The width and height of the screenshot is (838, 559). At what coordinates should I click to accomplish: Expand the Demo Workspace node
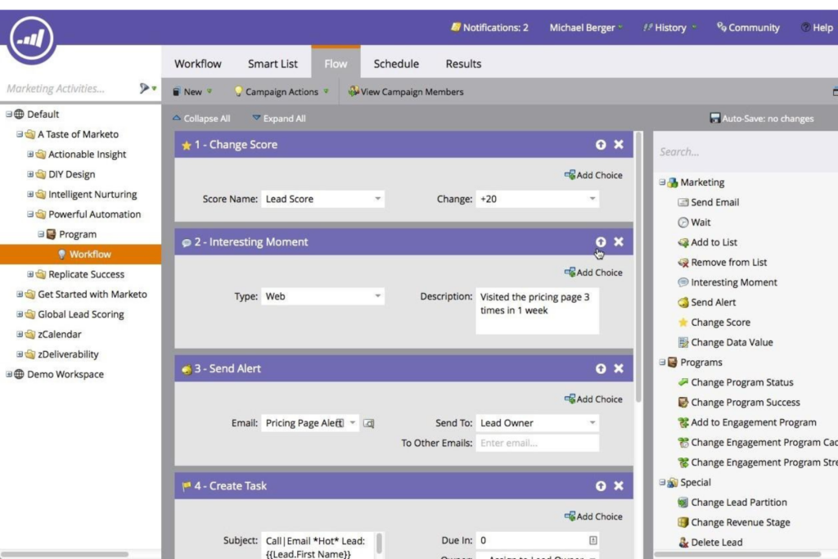(x=8, y=375)
